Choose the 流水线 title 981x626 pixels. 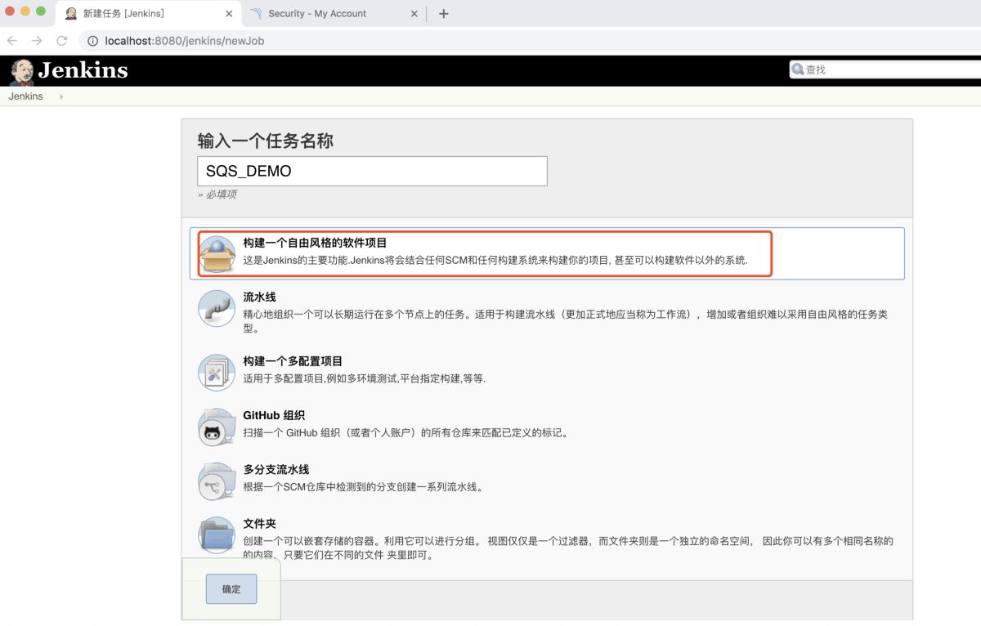pos(259,297)
